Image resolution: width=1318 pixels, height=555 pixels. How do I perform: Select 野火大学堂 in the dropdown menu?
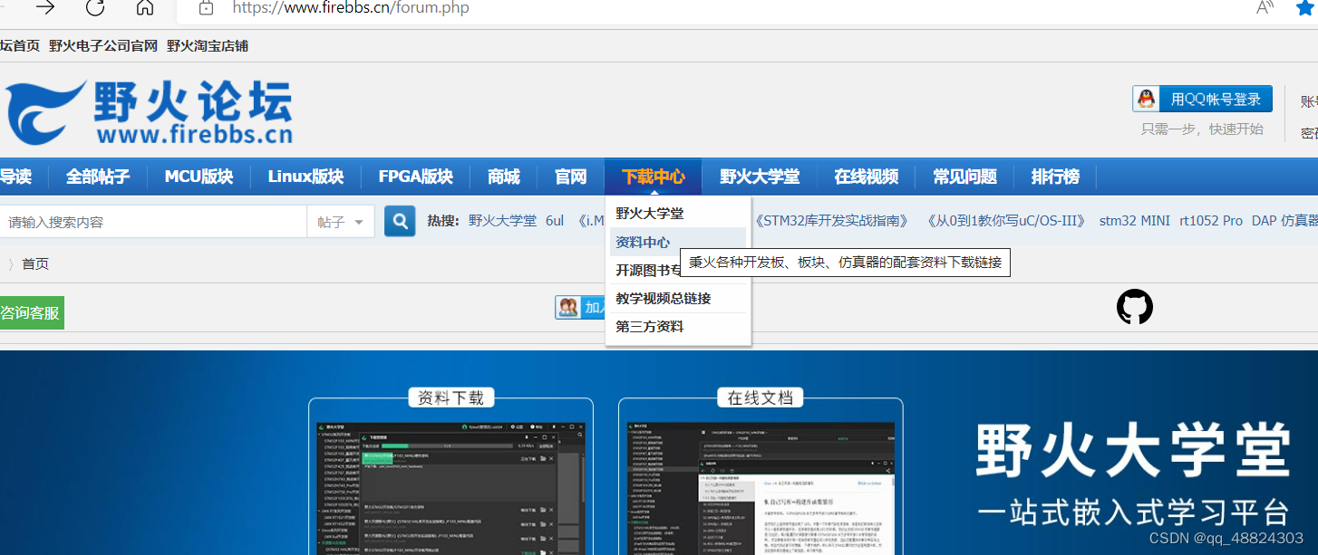(x=678, y=214)
